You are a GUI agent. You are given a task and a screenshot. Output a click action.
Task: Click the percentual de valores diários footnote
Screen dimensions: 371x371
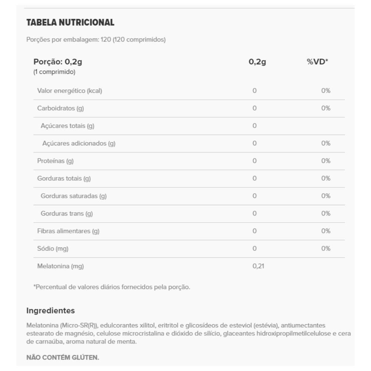point(112,287)
